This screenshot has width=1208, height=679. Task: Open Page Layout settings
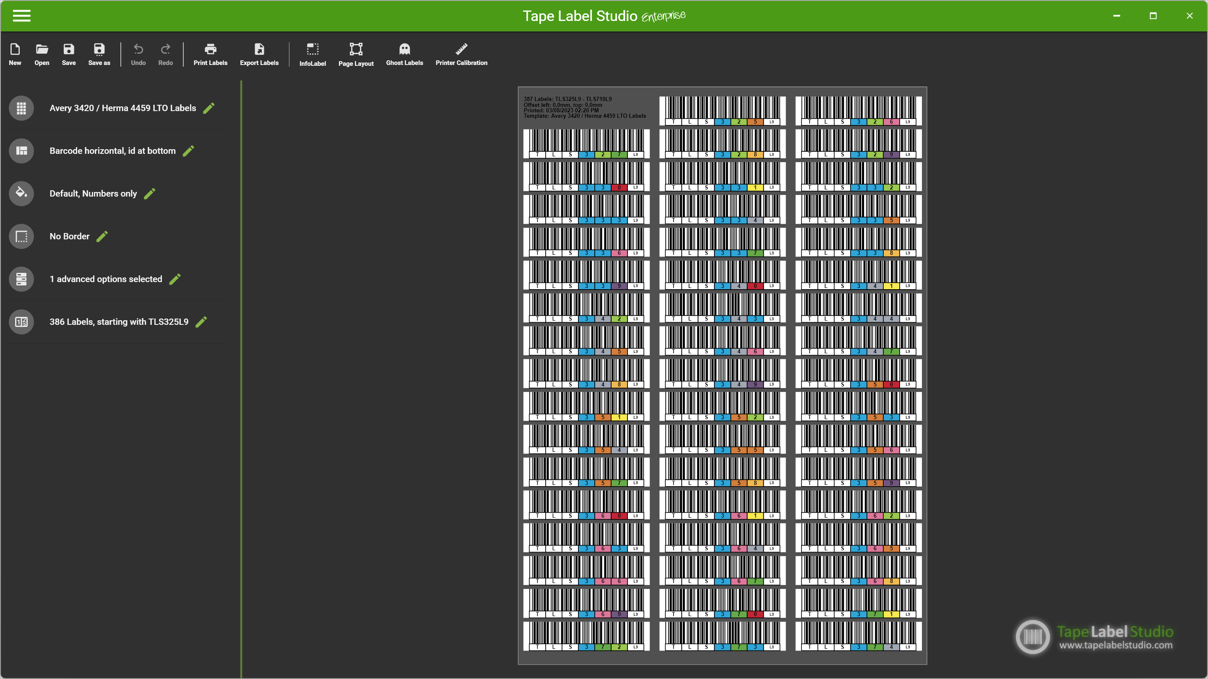(x=356, y=55)
